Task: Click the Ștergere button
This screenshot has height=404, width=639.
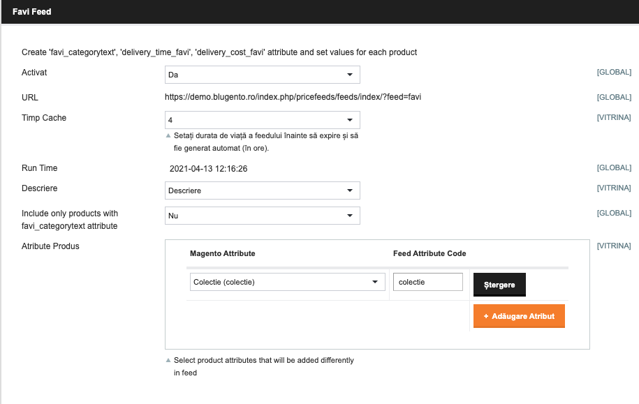Action: [499, 285]
